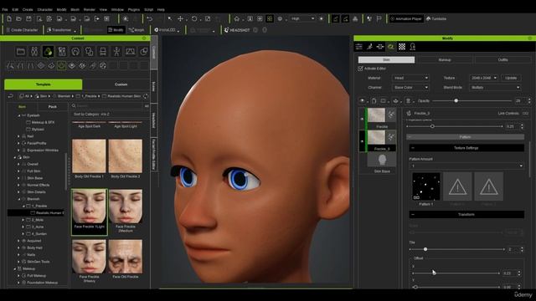Open the Render menu
Screen dimensions: 536x301
(90, 9)
